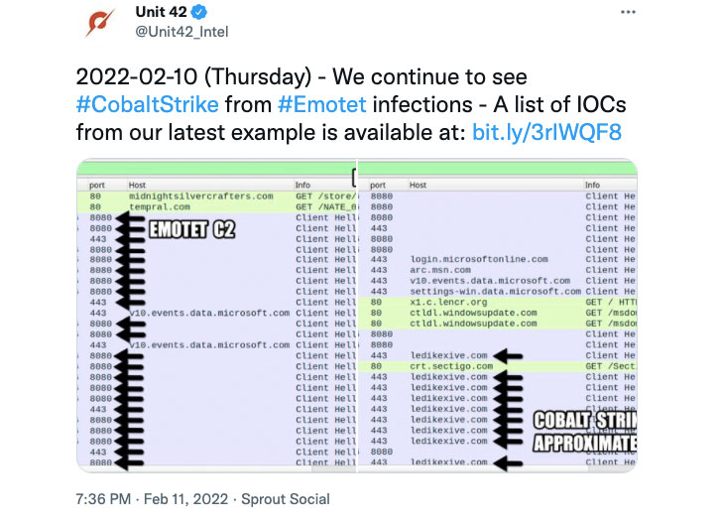
Task: Open the bit.ly/3rIWQF8 link
Action: click(x=547, y=132)
